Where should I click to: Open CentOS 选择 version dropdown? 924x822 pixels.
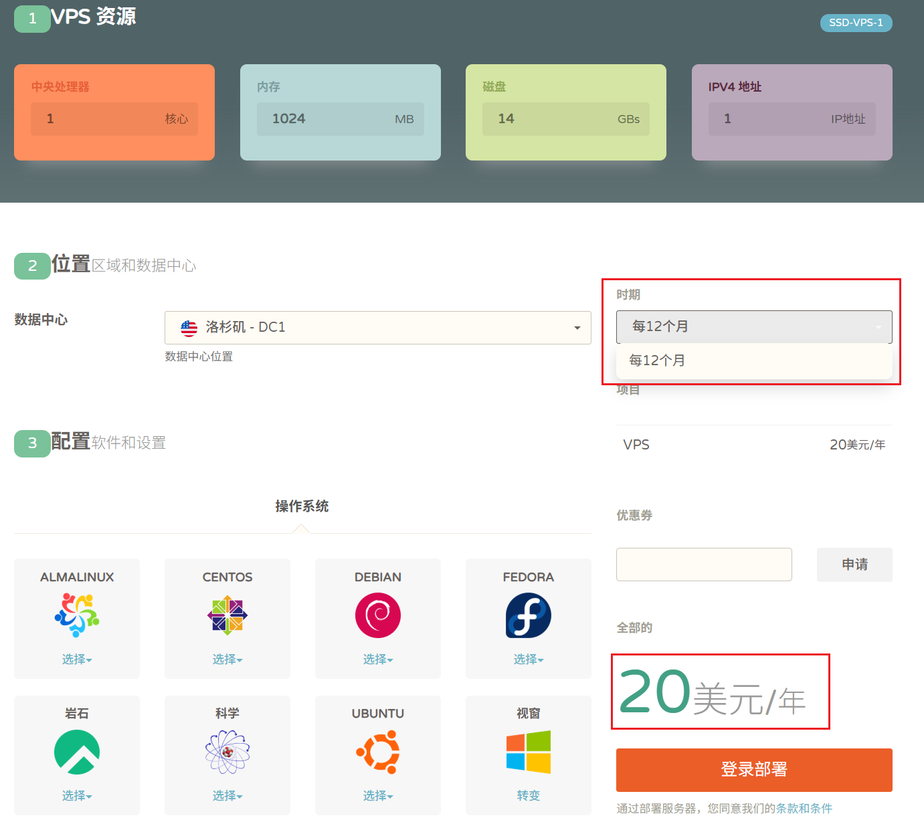227,659
